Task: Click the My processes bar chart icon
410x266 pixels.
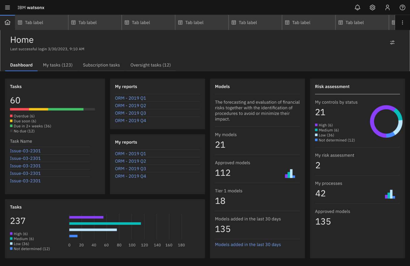Action: coord(390,194)
